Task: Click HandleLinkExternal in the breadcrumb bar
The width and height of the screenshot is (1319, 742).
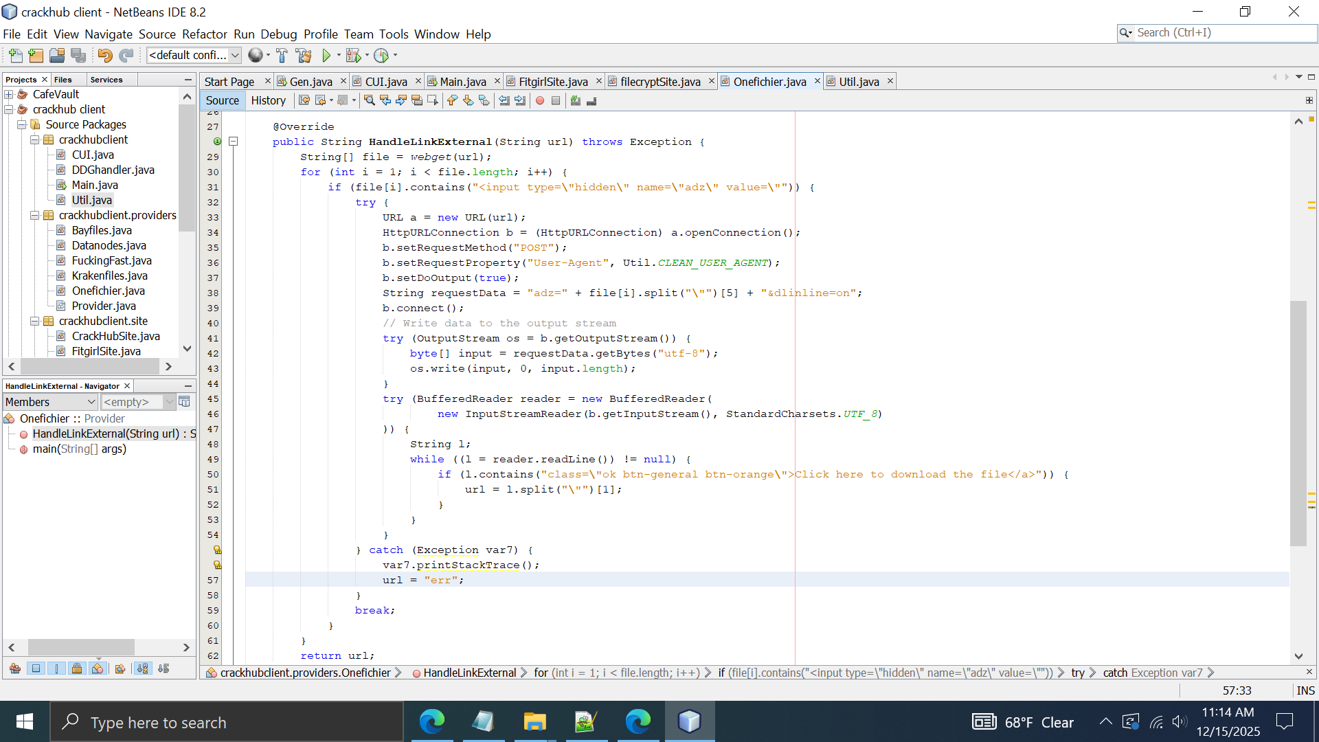Action: pos(469,673)
